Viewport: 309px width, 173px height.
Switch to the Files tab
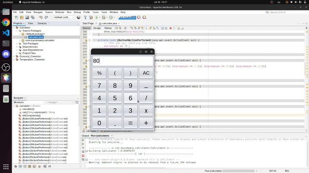coord(30,24)
